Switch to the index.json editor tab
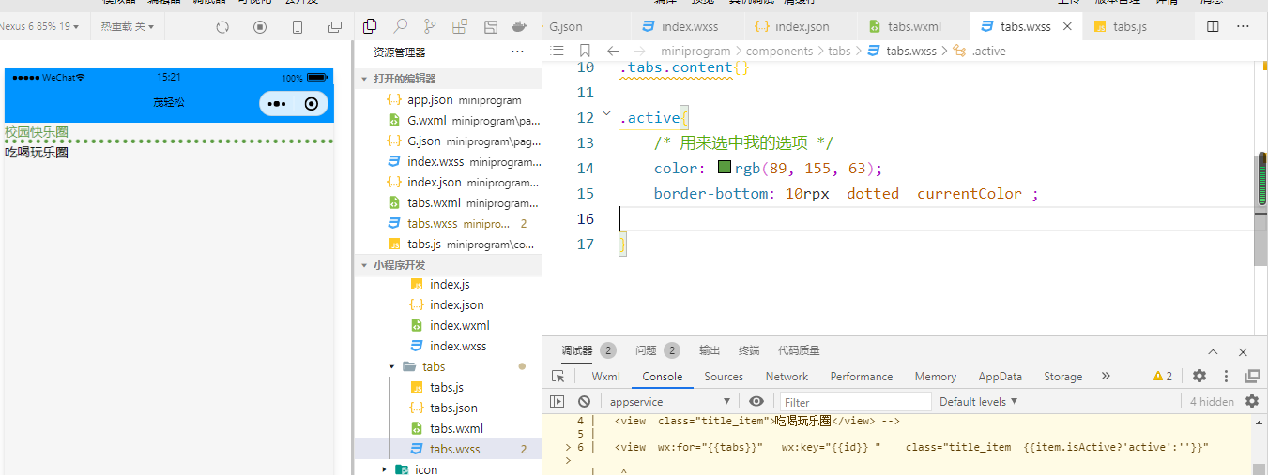The height and width of the screenshot is (475, 1268). click(x=803, y=26)
